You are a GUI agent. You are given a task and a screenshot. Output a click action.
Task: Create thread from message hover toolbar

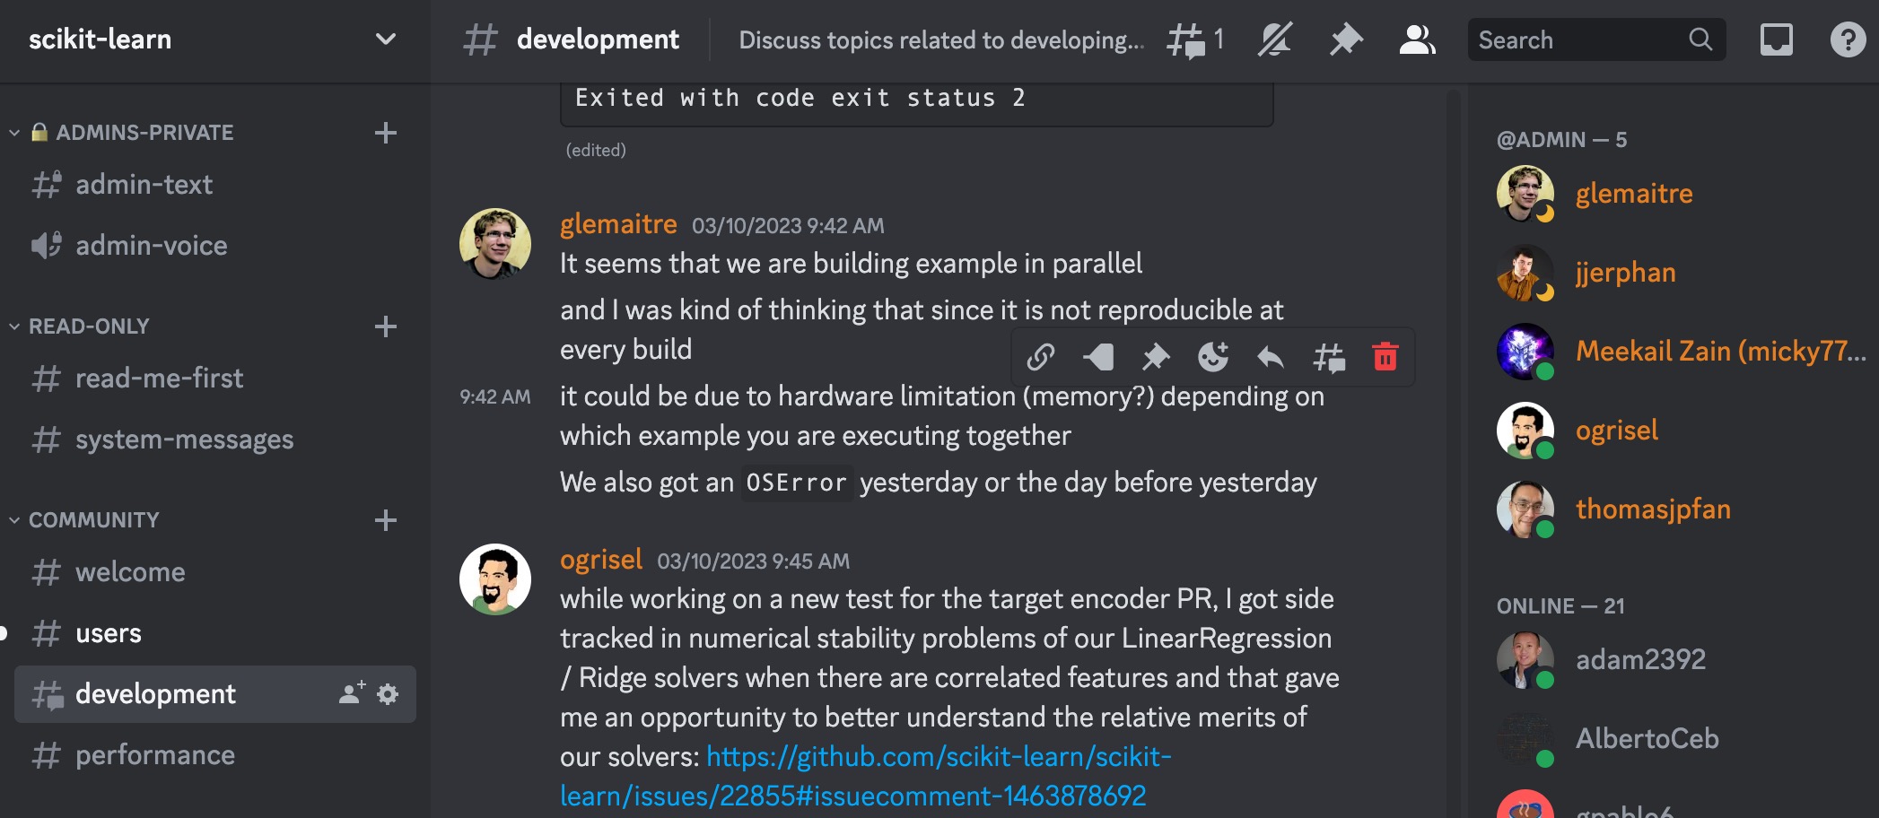pos(1329,357)
